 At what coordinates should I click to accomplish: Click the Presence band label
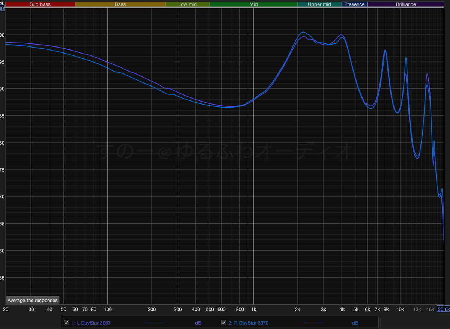pos(354,4)
